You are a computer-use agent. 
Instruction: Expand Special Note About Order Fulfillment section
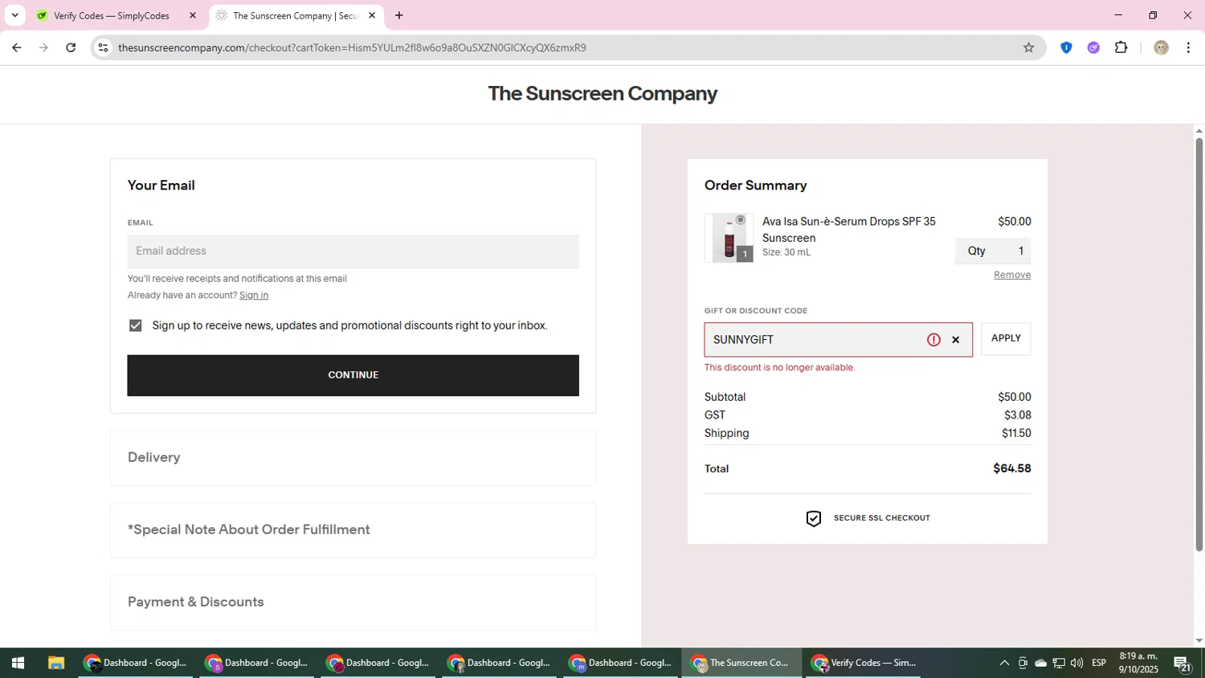(353, 530)
